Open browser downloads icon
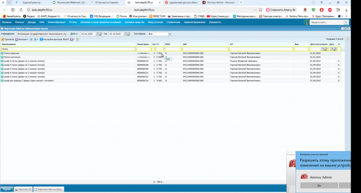The height and width of the screenshot is (193, 361). click(x=346, y=10)
